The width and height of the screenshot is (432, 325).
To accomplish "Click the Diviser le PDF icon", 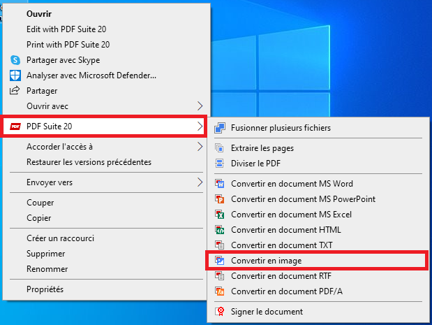I will (221, 164).
